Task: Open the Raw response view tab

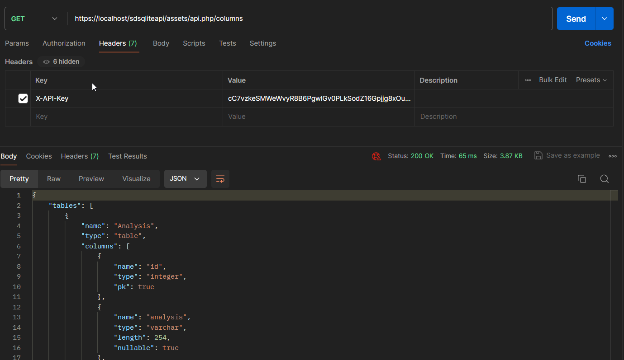Action: [54, 179]
